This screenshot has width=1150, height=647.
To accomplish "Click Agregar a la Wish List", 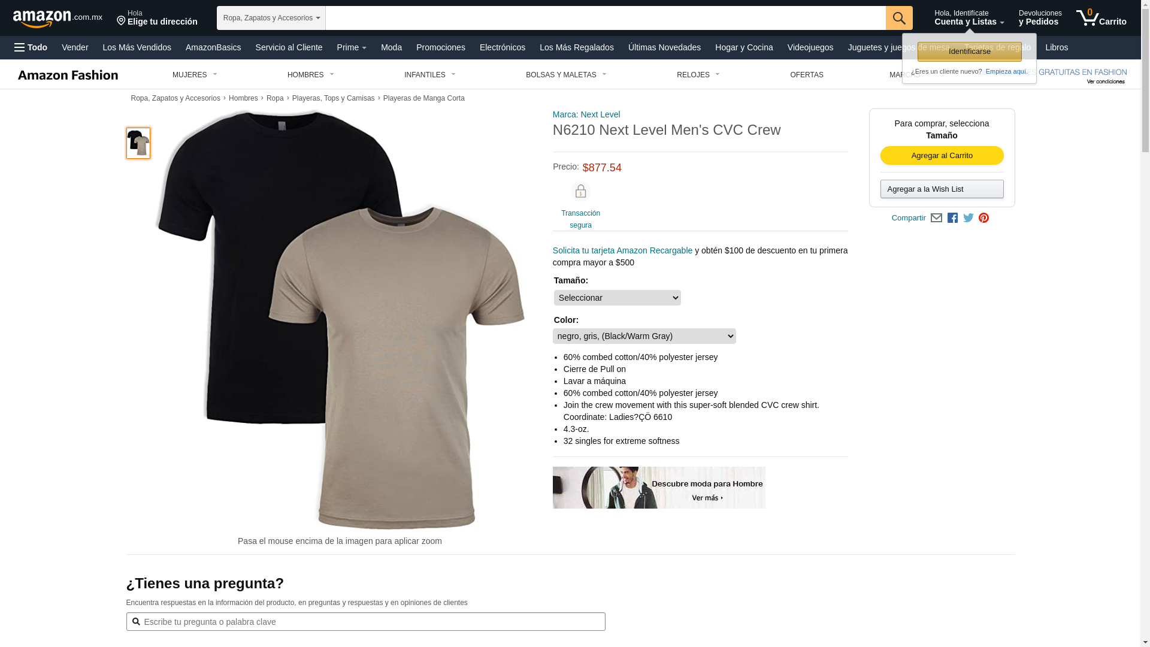I will tap(942, 189).
